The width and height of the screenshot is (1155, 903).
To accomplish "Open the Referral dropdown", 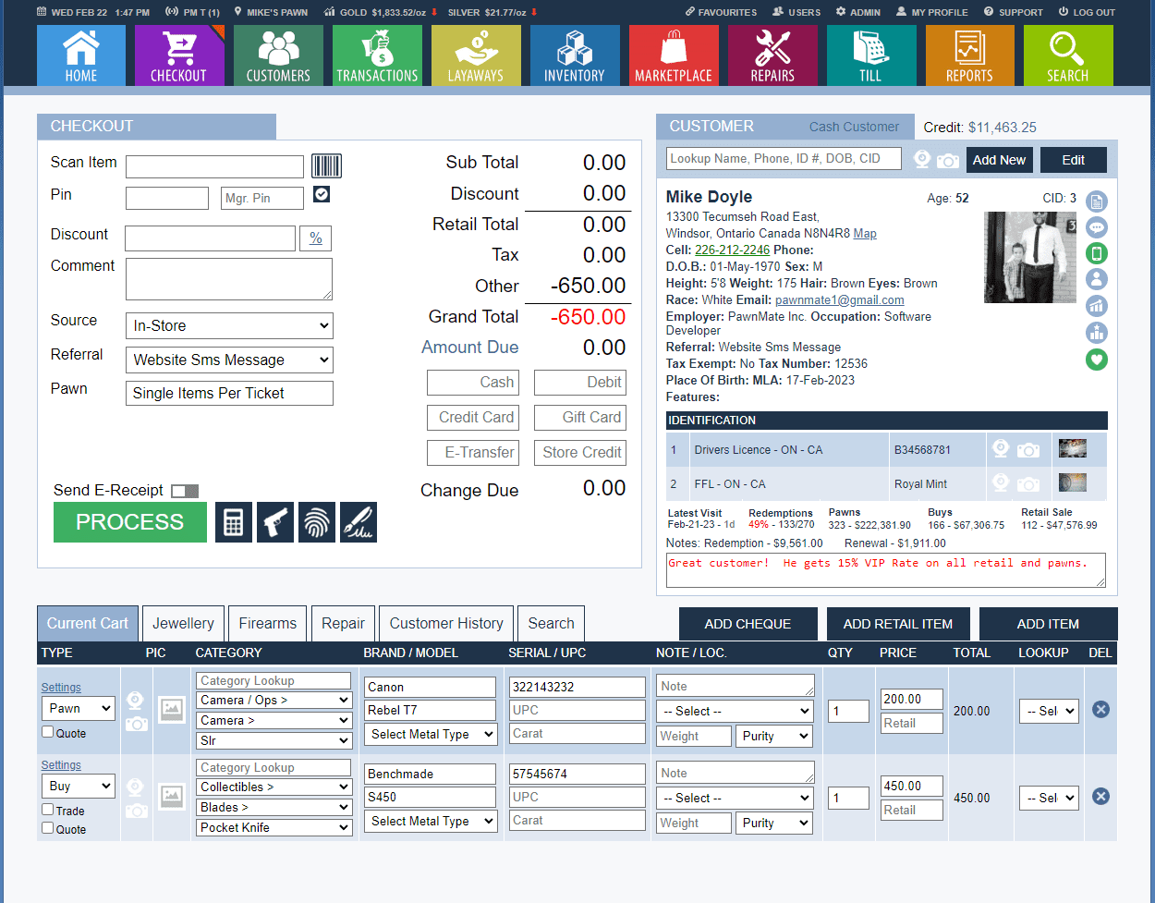I will [x=229, y=360].
